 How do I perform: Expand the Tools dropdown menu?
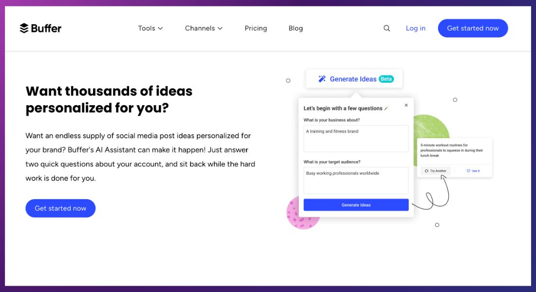[x=151, y=28]
